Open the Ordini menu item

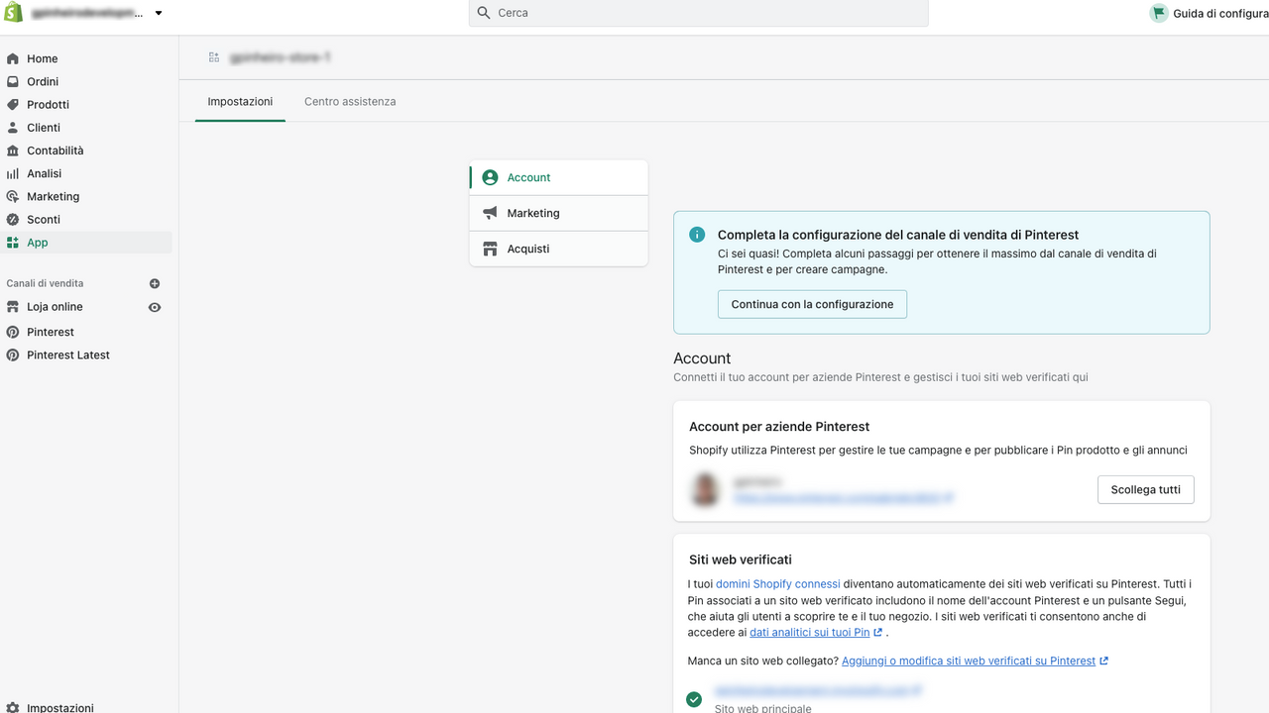click(x=43, y=81)
